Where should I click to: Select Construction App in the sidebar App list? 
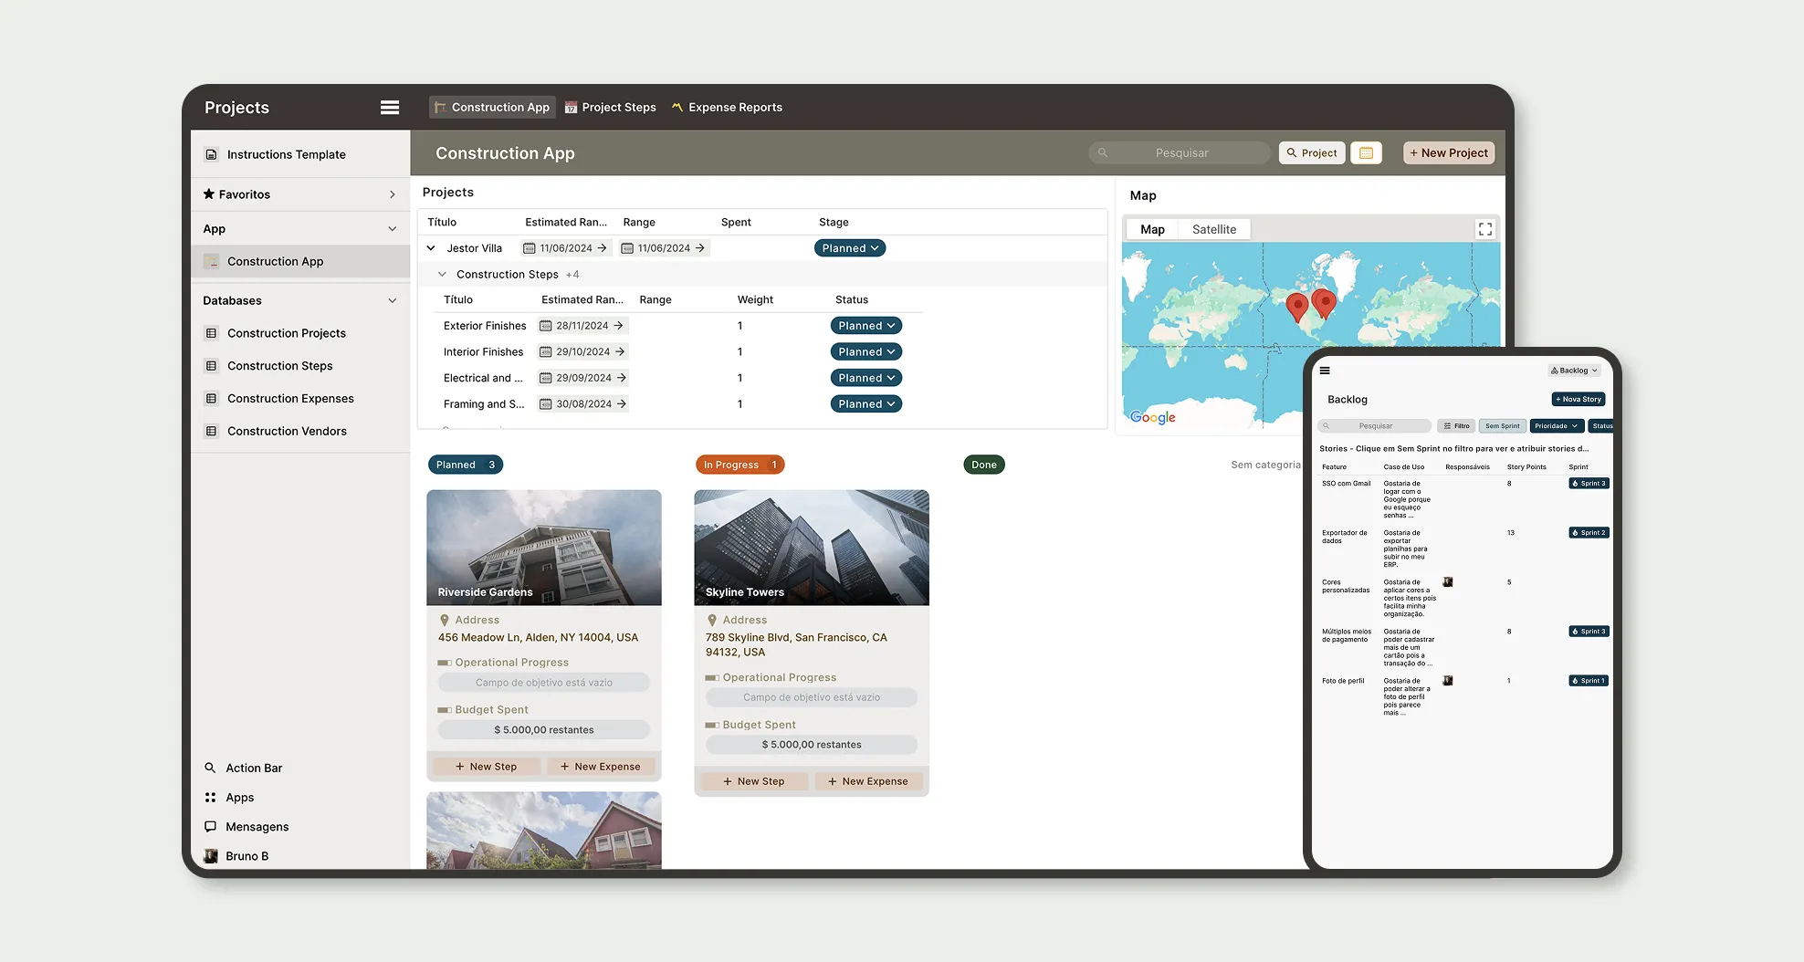[300, 261]
